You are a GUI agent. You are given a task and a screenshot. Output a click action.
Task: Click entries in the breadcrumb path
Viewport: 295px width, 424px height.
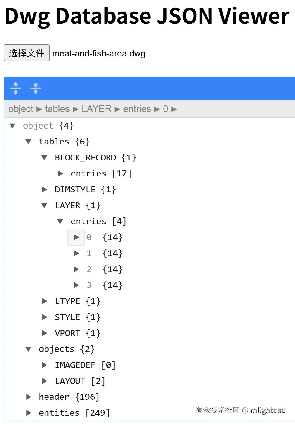(137, 109)
